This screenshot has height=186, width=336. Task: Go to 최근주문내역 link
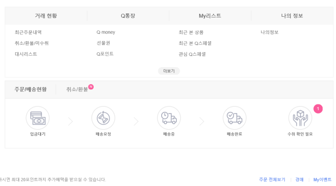[28, 32]
